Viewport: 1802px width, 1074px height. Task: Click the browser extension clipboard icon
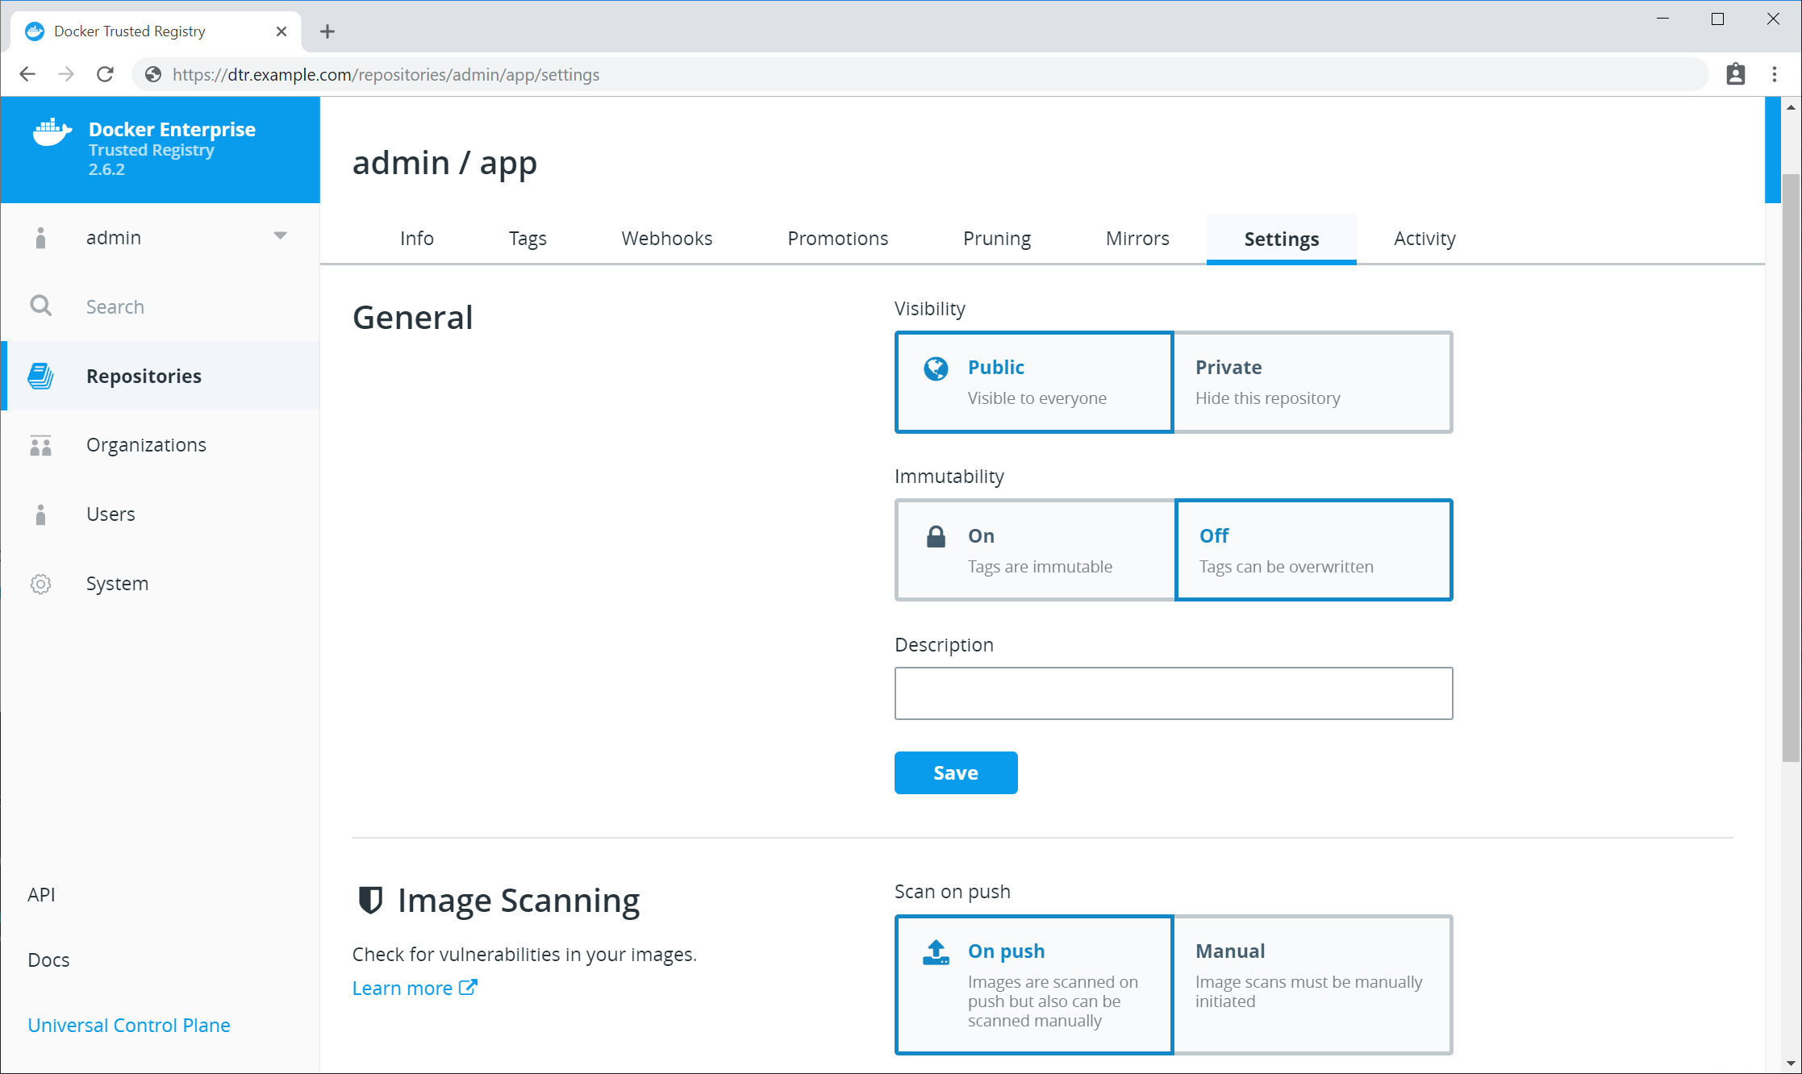[1735, 74]
